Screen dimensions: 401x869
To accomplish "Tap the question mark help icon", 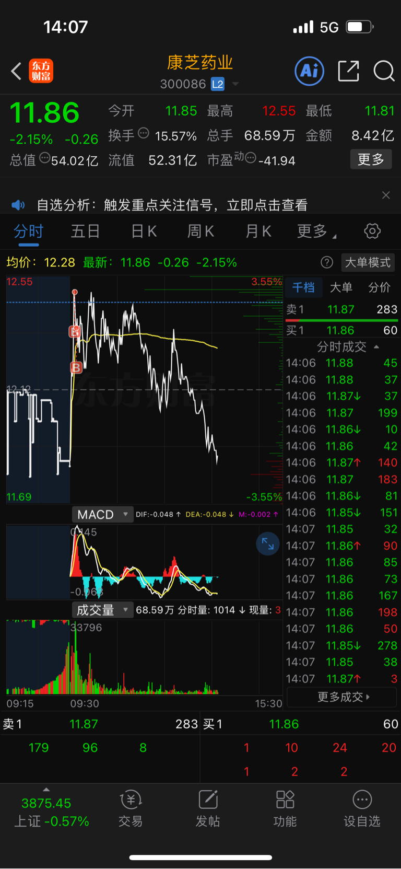I will [327, 262].
